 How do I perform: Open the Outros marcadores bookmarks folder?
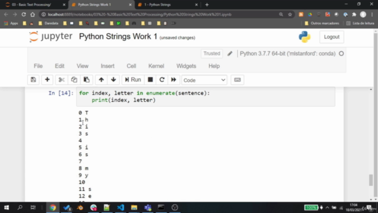322,23
